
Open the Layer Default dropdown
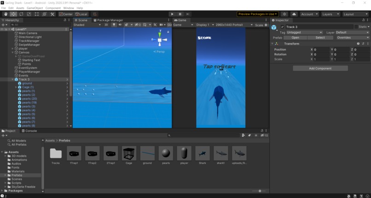[352, 32]
